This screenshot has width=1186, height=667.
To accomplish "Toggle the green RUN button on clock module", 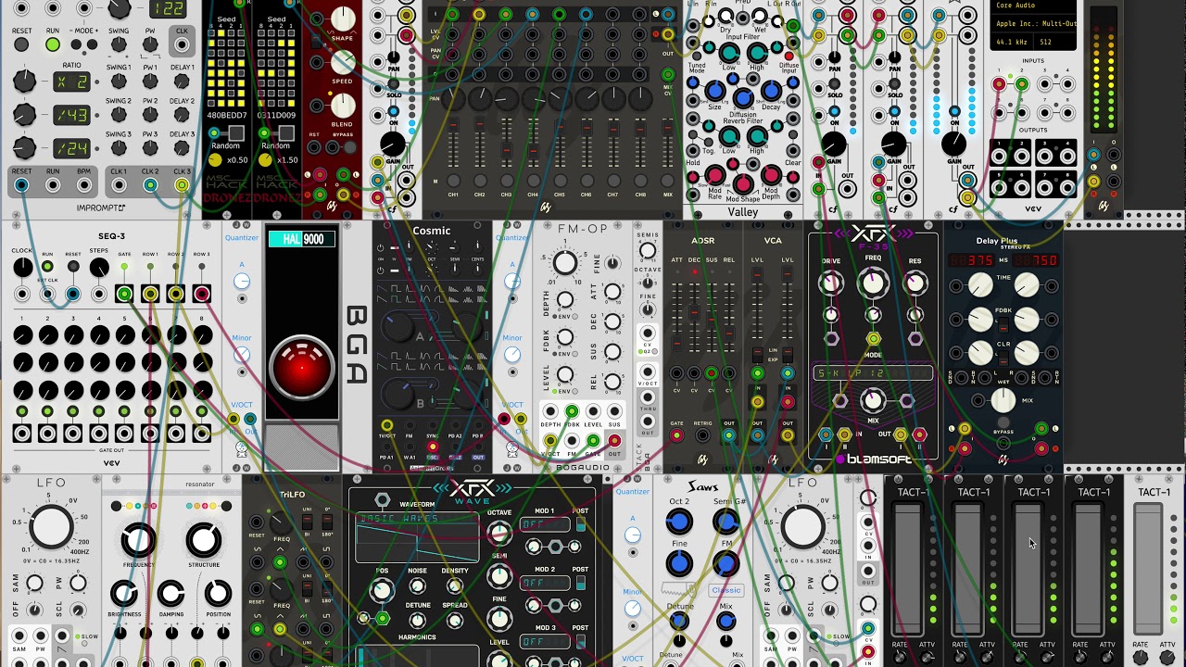I will (53, 45).
